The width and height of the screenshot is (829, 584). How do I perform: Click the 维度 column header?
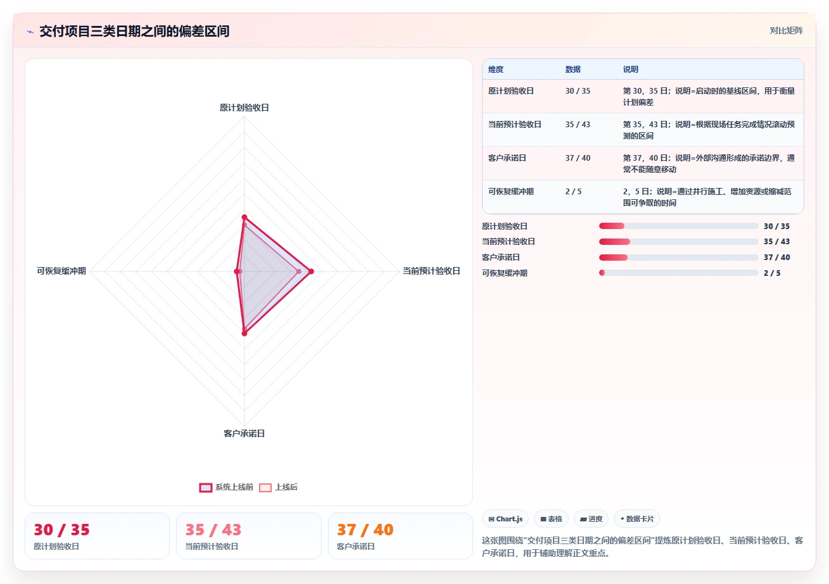tap(496, 70)
